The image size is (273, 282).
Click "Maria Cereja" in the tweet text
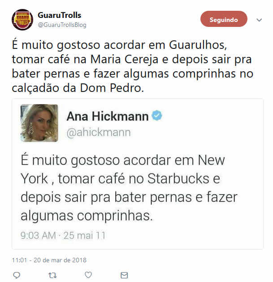pyautogui.click(x=124, y=59)
